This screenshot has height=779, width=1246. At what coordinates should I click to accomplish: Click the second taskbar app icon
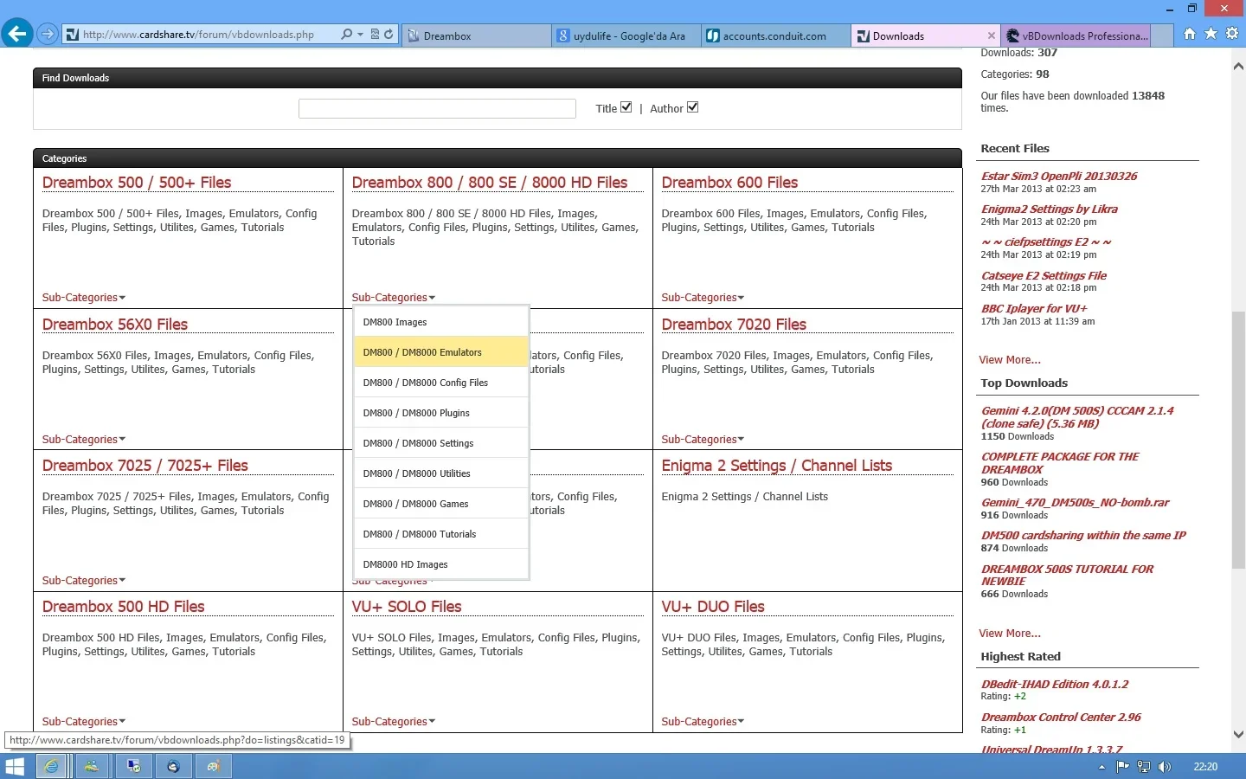point(92,766)
